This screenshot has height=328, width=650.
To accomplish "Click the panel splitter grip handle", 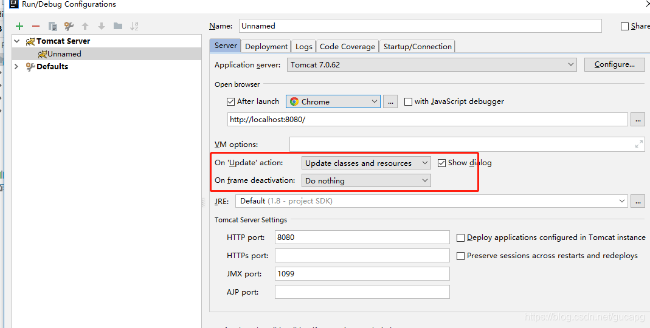I will 204,202.
